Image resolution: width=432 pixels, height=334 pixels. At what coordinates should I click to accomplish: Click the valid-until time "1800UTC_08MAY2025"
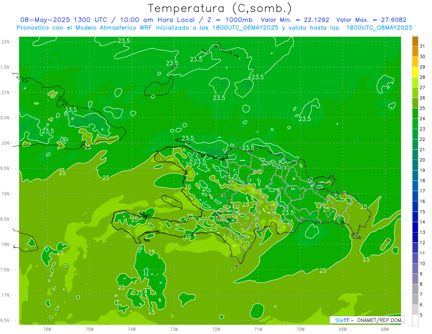379,28
